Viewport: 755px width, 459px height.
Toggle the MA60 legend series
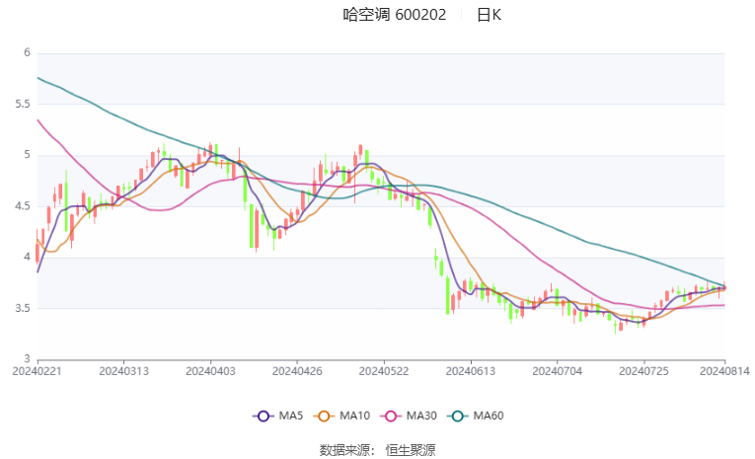(476, 416)
